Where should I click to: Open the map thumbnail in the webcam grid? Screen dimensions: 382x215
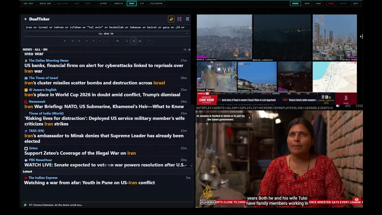pos(335,77)
